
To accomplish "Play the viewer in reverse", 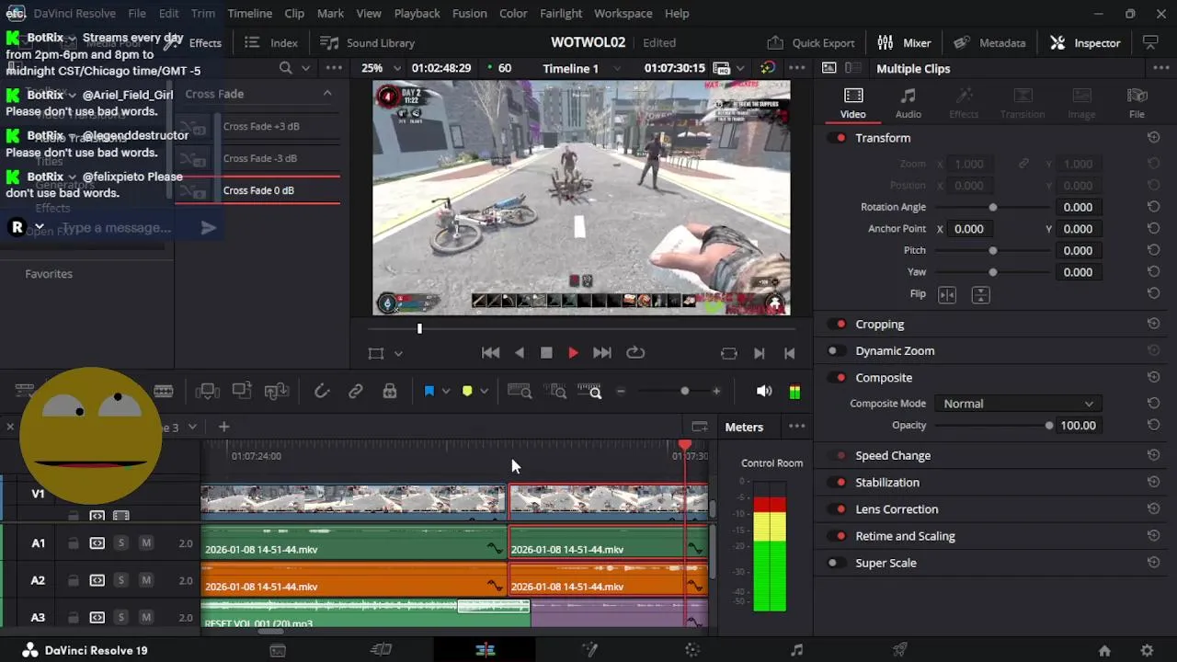I will pyautogui.click(x=520, y=353).
